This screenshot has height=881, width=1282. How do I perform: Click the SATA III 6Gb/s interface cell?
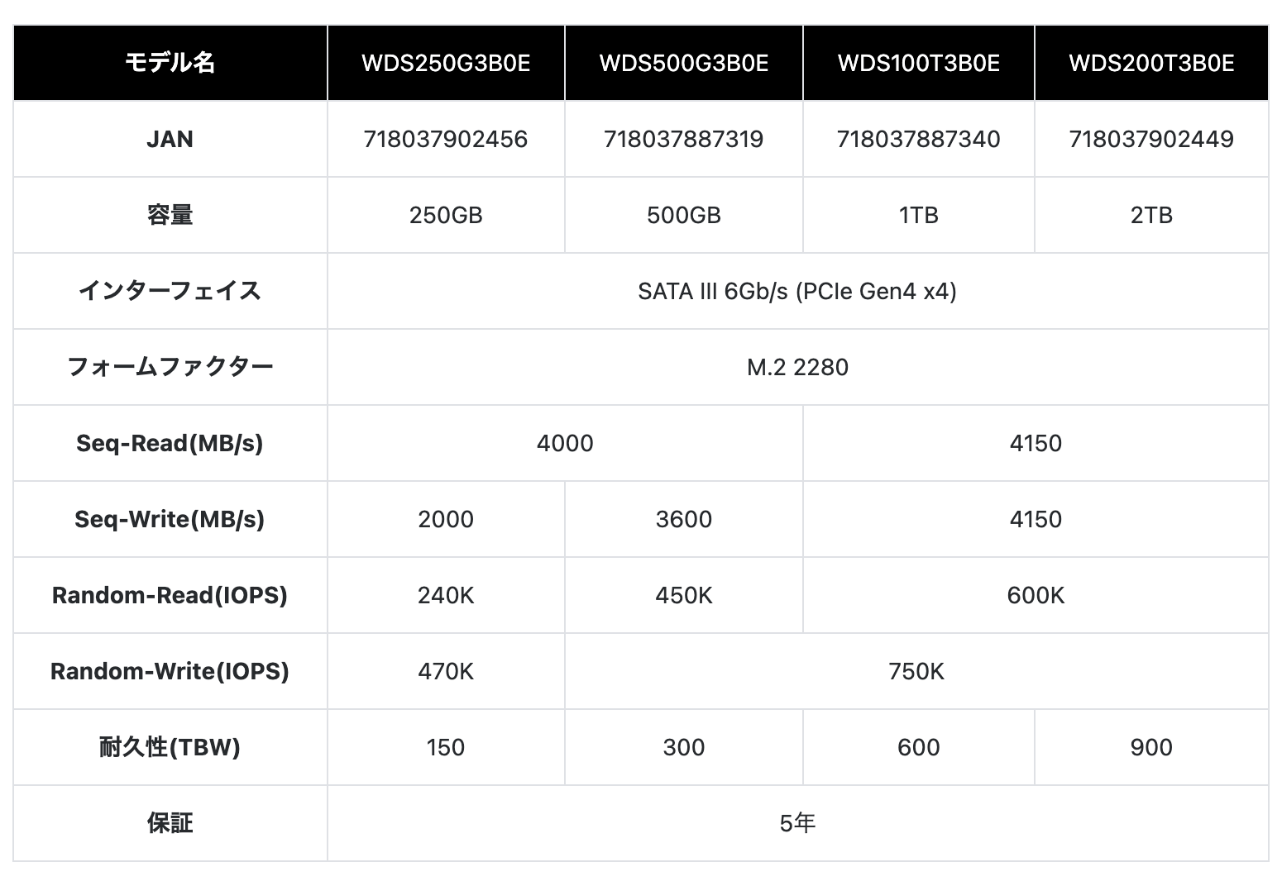point(797,291)
